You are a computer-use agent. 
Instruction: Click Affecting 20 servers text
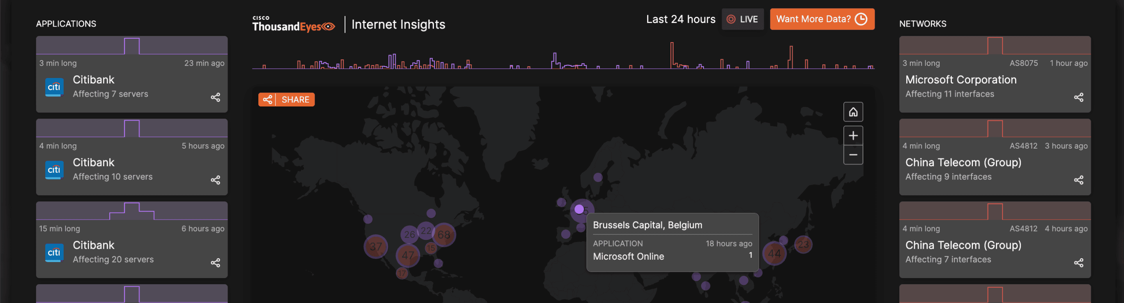pos(114,259)
